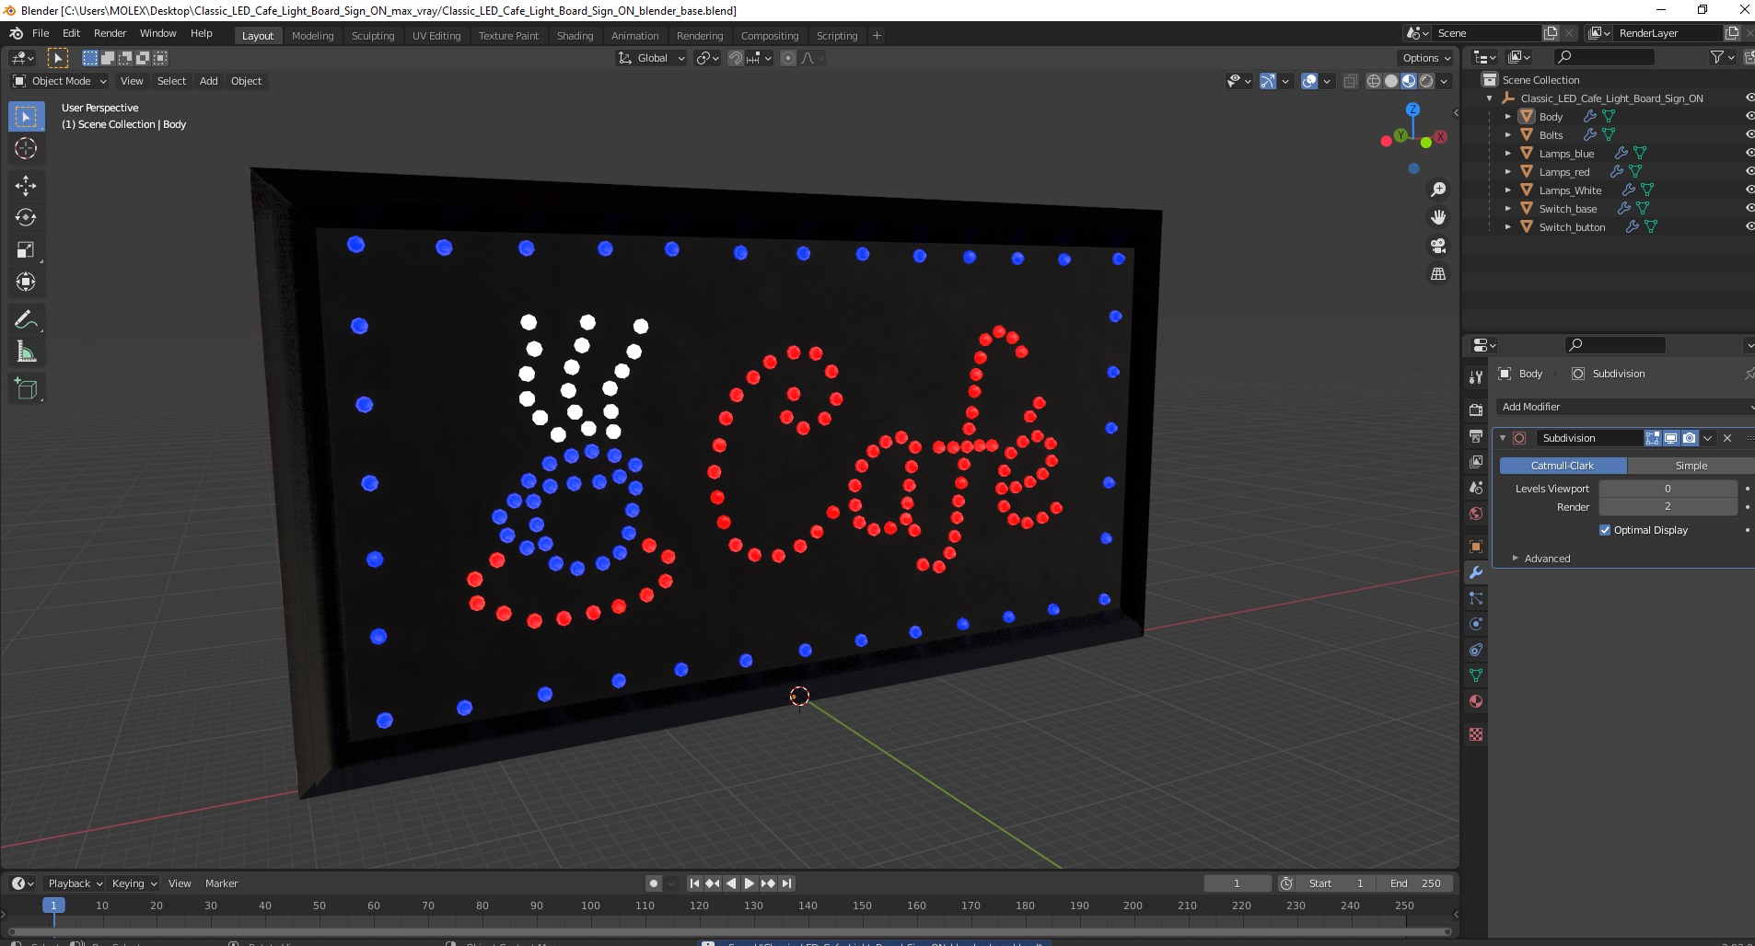Viewport: 1755px width, 946px height.
Task: Select the Select Box tool
Action: (x=26, y=117)
